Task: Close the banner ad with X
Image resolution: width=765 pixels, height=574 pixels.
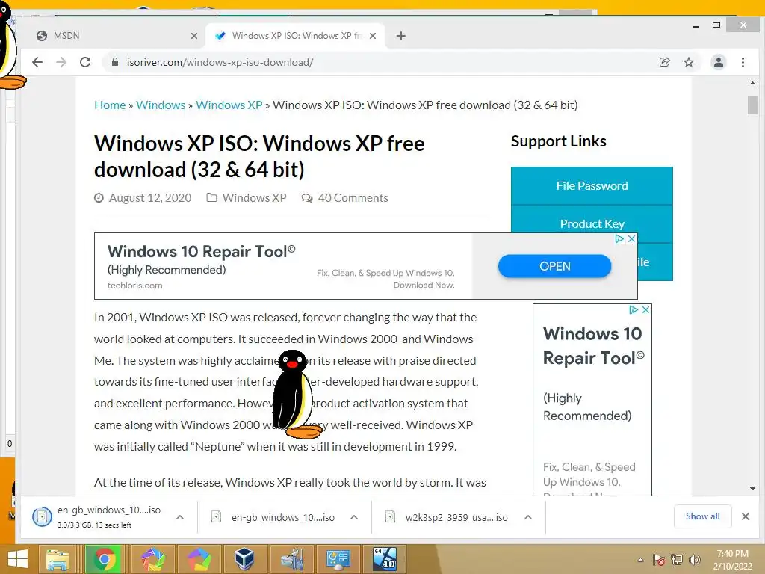Action: tap(631, 238)
